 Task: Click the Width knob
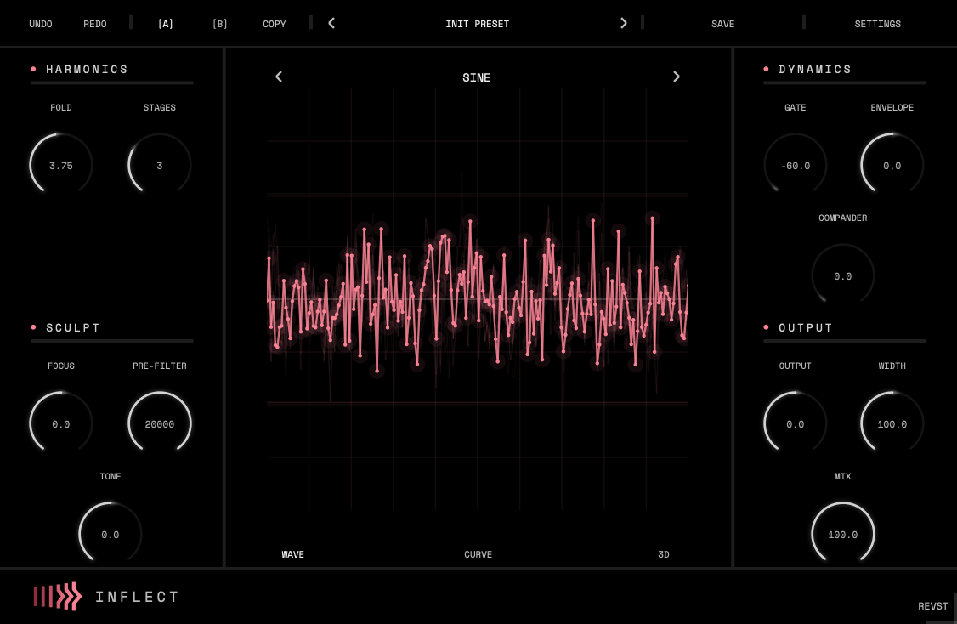(892, 423)
